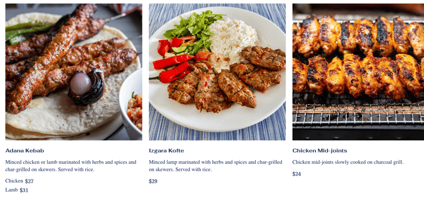The width and height of the screenshot is (424, 223).
Task: Click the $24 Chicken Mid-joints price
Action: pos(297,174)
